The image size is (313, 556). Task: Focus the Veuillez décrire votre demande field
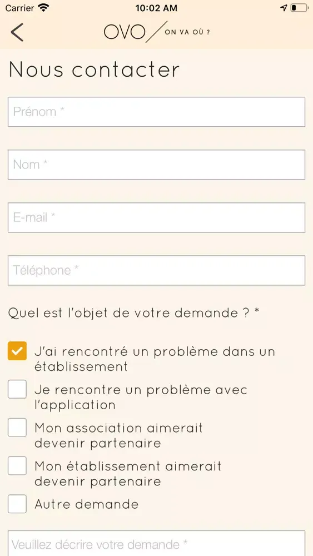pyautogui.click(x=156, y=543)
